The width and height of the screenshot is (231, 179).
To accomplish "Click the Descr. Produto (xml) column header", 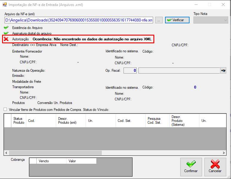I will [x=71, y=120].
